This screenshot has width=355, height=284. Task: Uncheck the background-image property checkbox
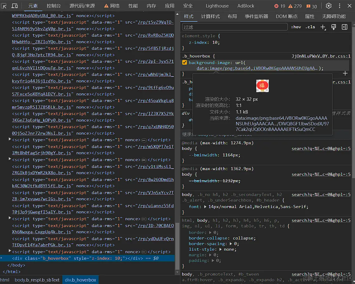pos(185,63)
